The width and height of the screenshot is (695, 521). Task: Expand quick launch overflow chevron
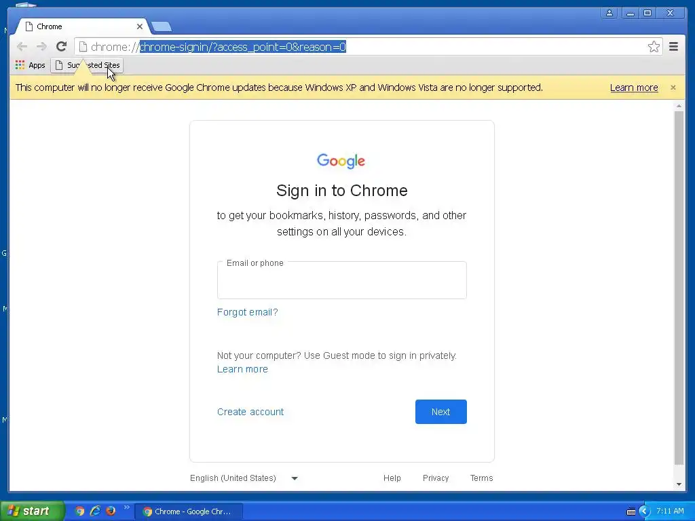click(126, 507)
